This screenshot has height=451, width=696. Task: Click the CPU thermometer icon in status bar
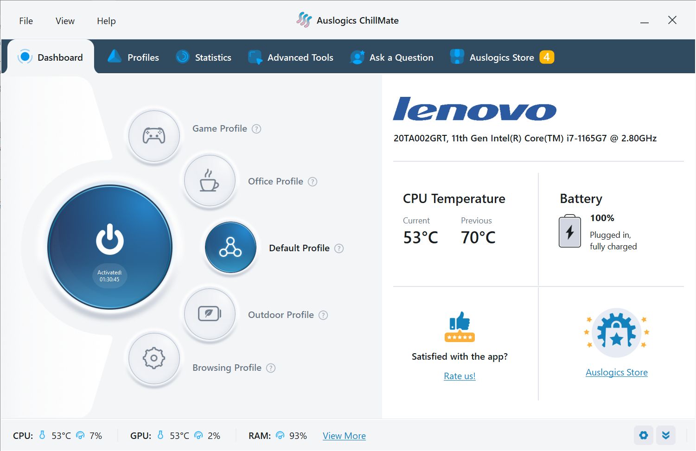(x=42, y=435)
